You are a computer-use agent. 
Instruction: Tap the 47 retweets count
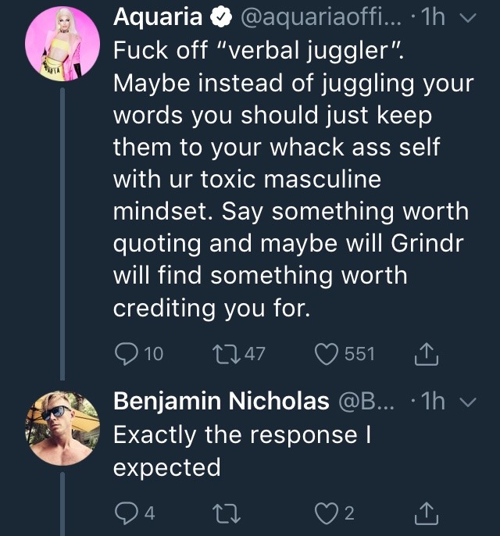(x=255, y=355)
